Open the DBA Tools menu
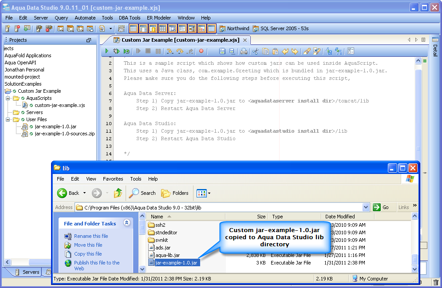This screenshot has height=288, width=442. coord(130,18)
